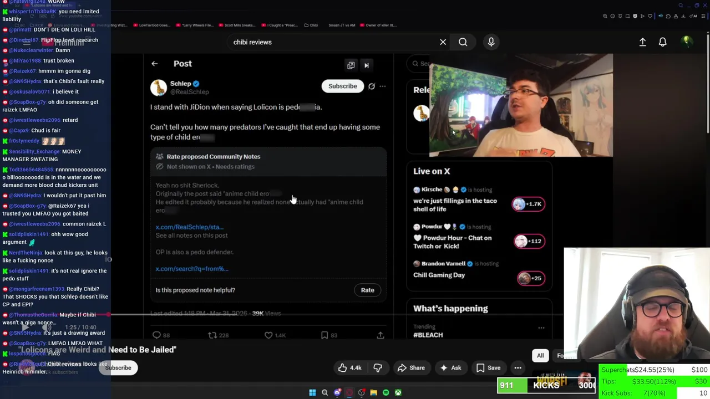
Task: Mute tab via blue speaker toolbar icon
Action: [661, 16]
